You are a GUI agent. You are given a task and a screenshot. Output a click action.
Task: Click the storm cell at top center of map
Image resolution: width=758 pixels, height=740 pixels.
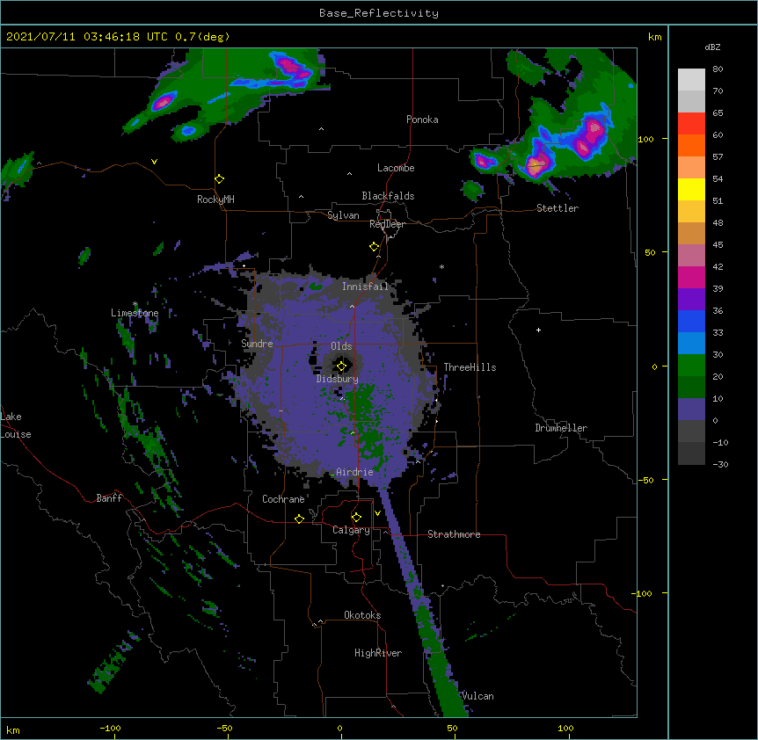click(293, 70)
